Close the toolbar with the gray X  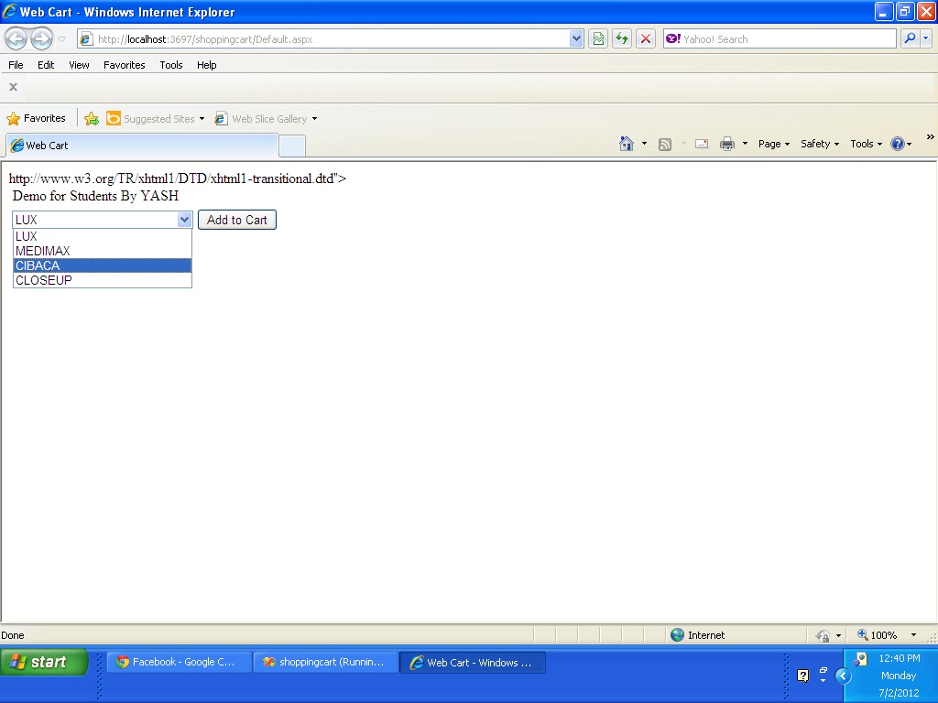pyautogui.click(x=13, y=87)
